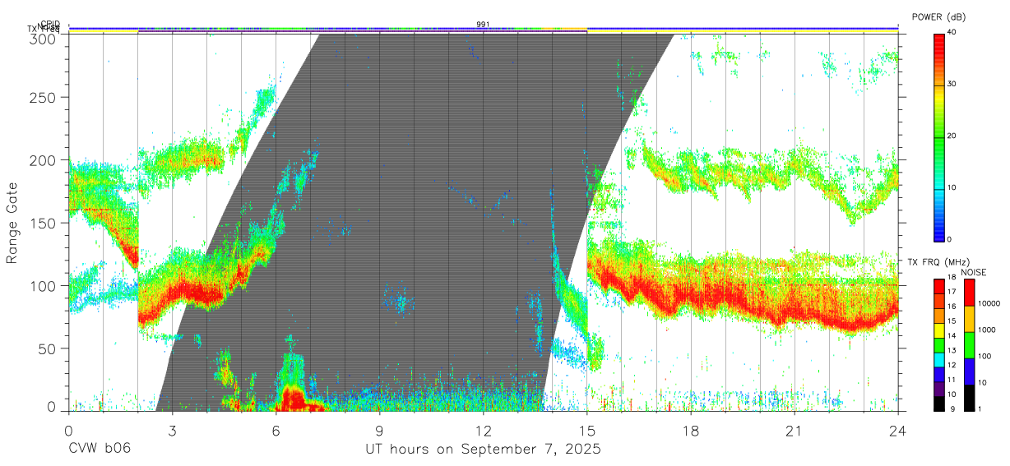Viewport: 1010px width, 466px height.
Task: Click the POWER (dB) color bar
Action: tap(940, 136)
